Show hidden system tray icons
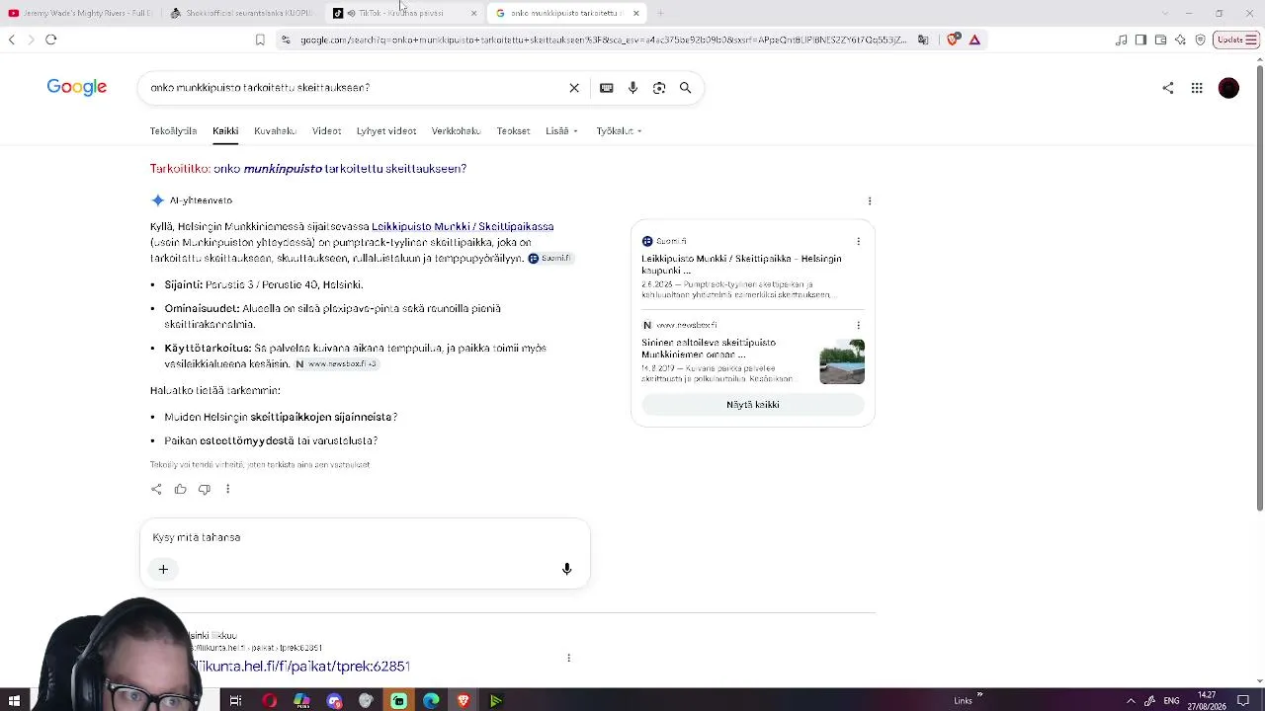1265x711 pixels. (1131, 701)
